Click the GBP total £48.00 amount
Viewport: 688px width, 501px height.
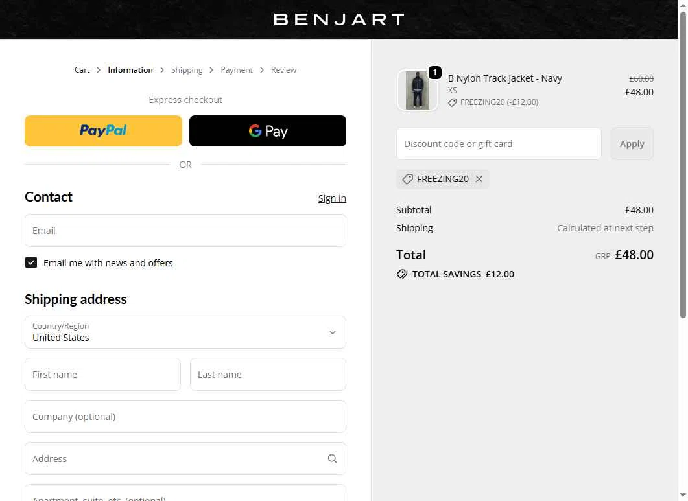(x=634, y=255)
